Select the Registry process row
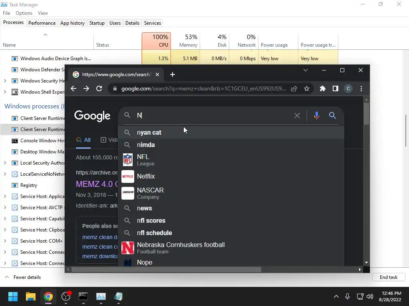The width and height of the screenshot is (409, 306). 33,185
